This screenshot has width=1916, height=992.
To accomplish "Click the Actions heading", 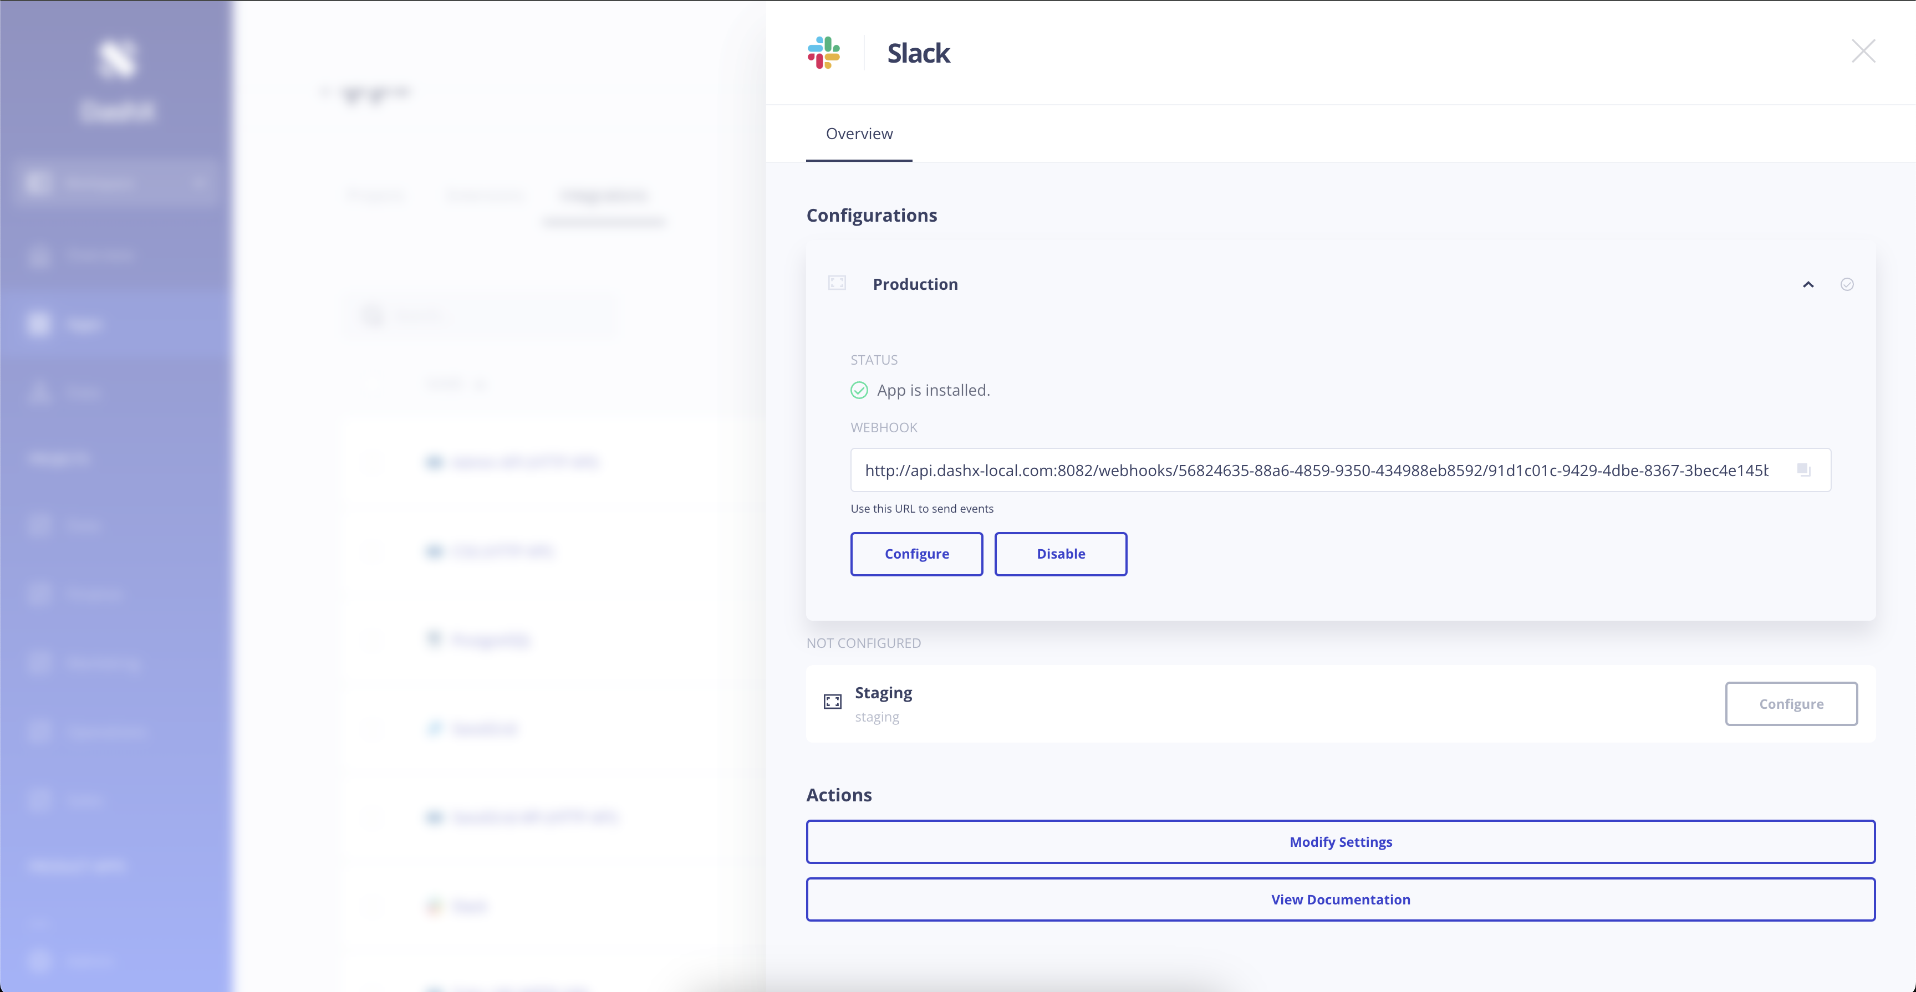I will [839, 795].
